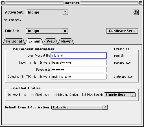The image size is (144, 127).
Task: Open the help question mark icon
Action: point(136,12)
